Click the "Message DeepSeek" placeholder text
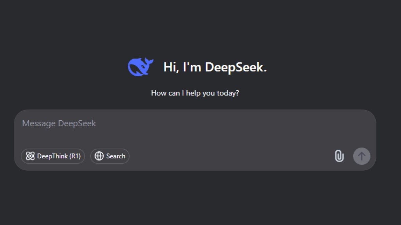 click(x=59, y=123)
